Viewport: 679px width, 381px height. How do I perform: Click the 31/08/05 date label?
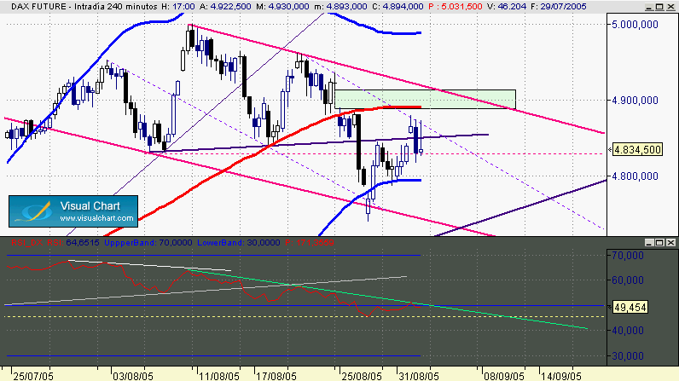click(419, 376)
